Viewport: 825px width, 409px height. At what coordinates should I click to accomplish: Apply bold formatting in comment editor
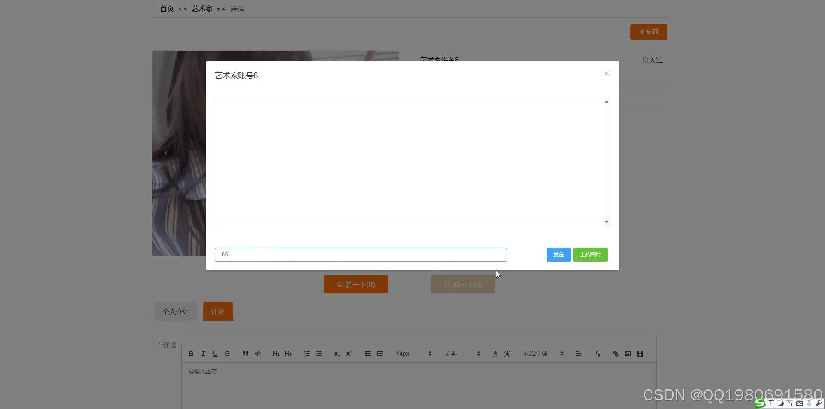coord(191,354)
